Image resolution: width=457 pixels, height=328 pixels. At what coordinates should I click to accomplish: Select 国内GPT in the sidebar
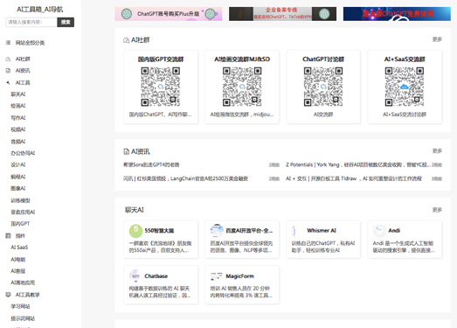tap(20, 224)
